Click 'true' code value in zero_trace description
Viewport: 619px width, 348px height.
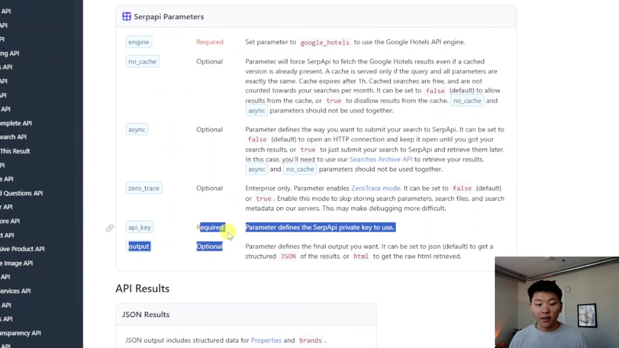pyautogui.click(x=264, y=198)
